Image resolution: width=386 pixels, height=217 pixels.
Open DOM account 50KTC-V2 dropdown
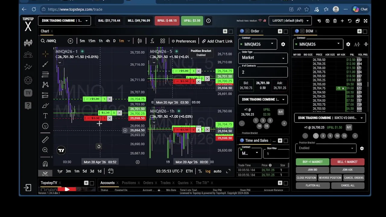click(330, 118)
